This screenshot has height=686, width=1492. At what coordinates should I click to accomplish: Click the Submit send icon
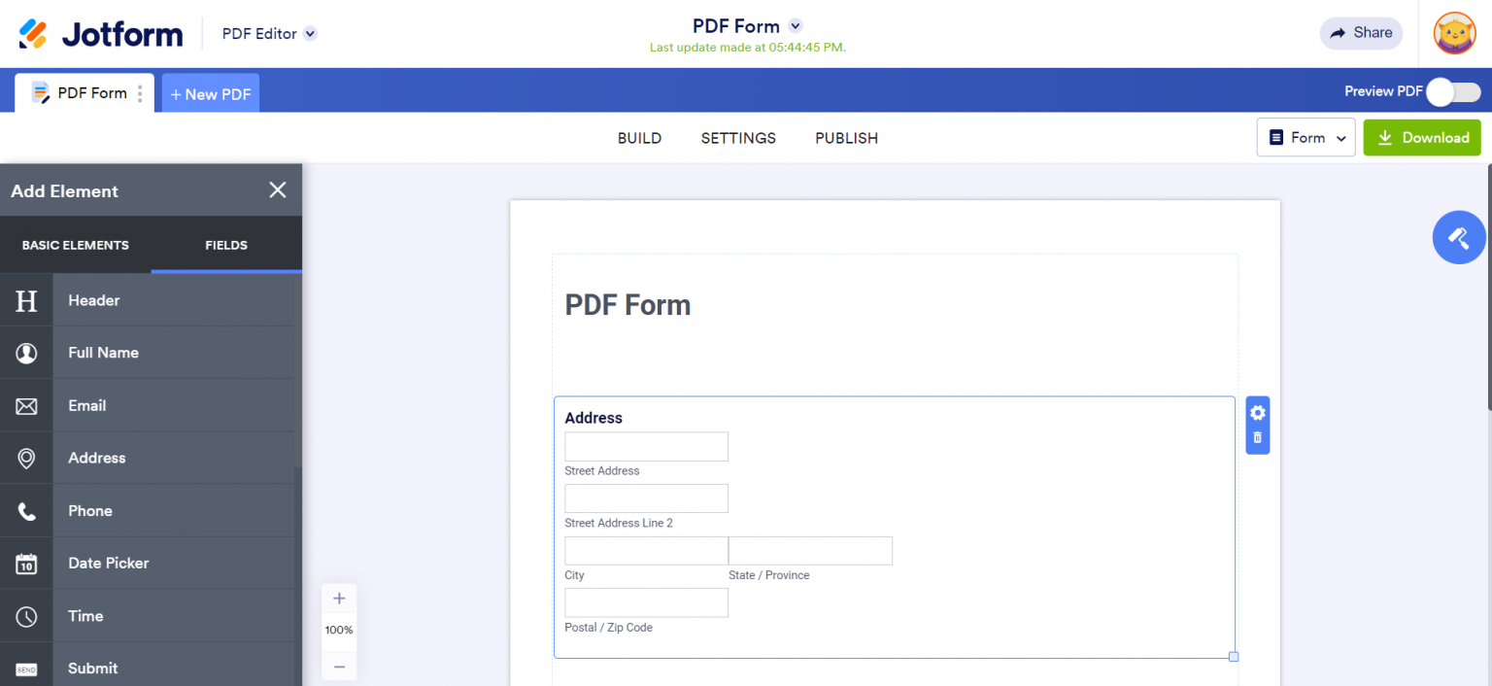pyautogui.click(x=26, y=667)
